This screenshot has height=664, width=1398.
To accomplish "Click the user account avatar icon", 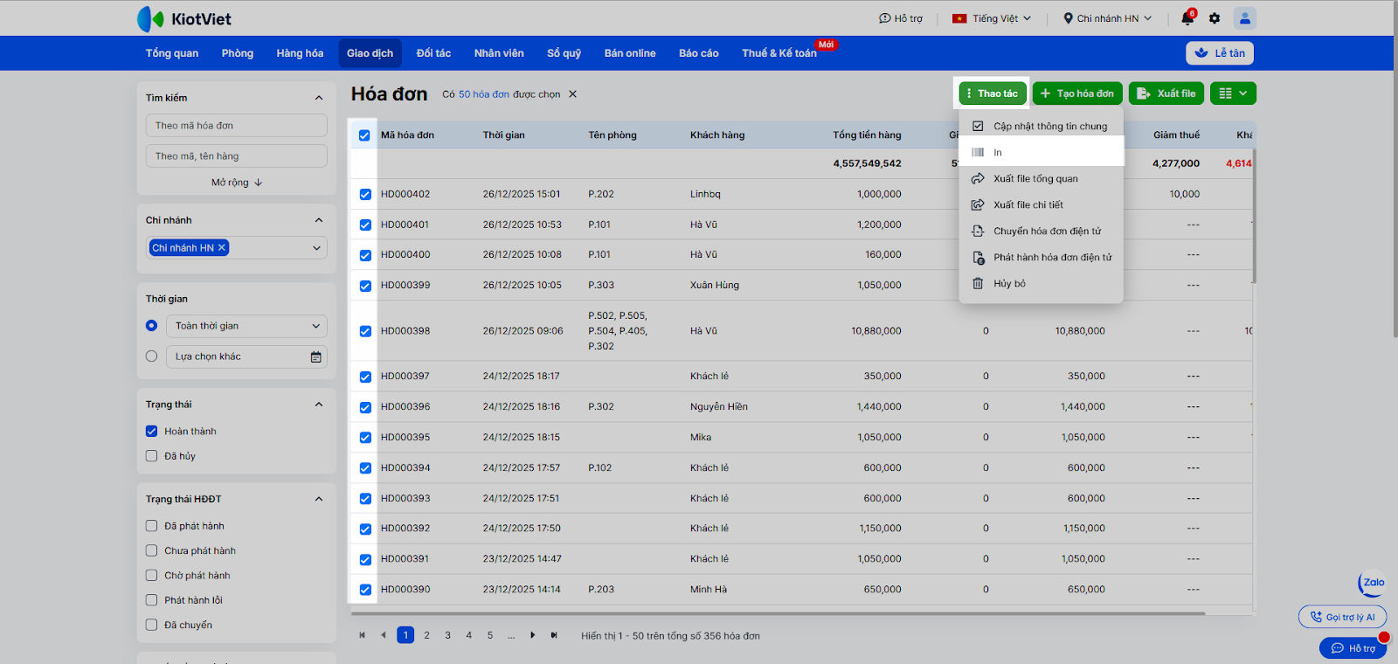I will pyautogui.click(x=1245, y=18).
